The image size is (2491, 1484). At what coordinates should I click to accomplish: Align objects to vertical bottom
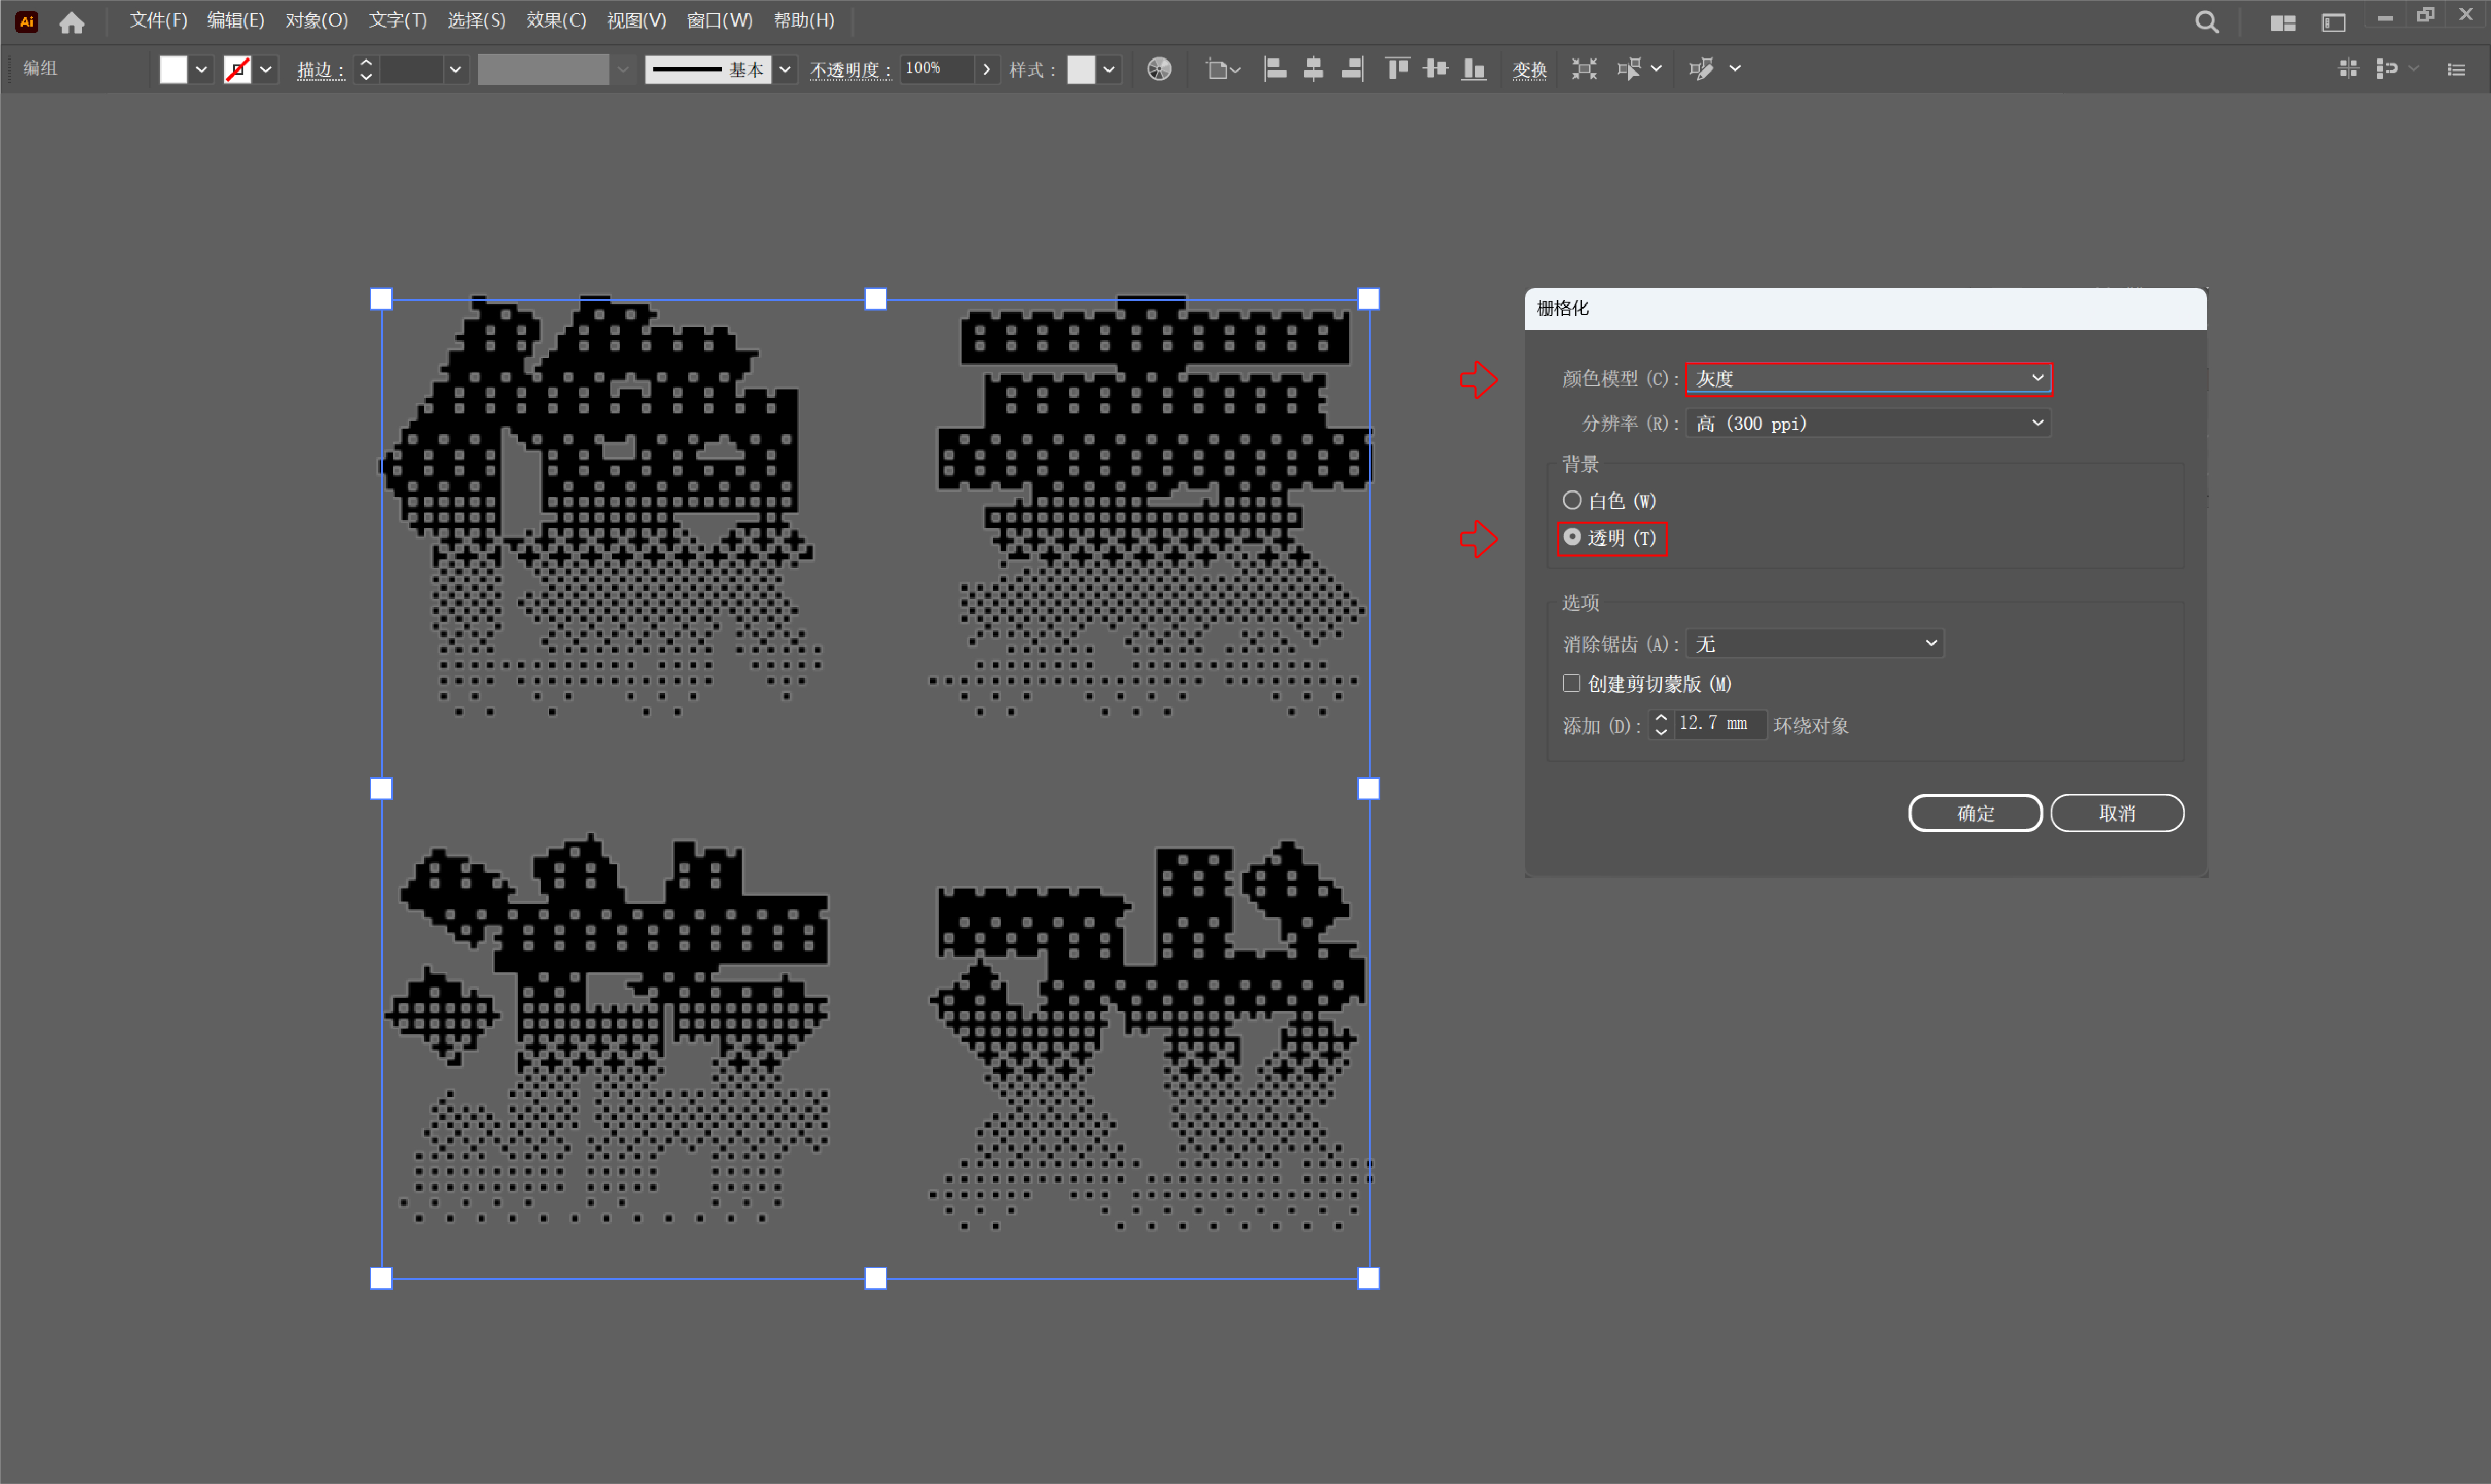point(1474,69)
